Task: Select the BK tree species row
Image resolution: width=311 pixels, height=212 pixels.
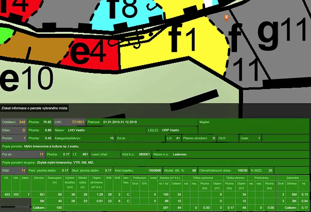Action: click(x=42, y=201)
